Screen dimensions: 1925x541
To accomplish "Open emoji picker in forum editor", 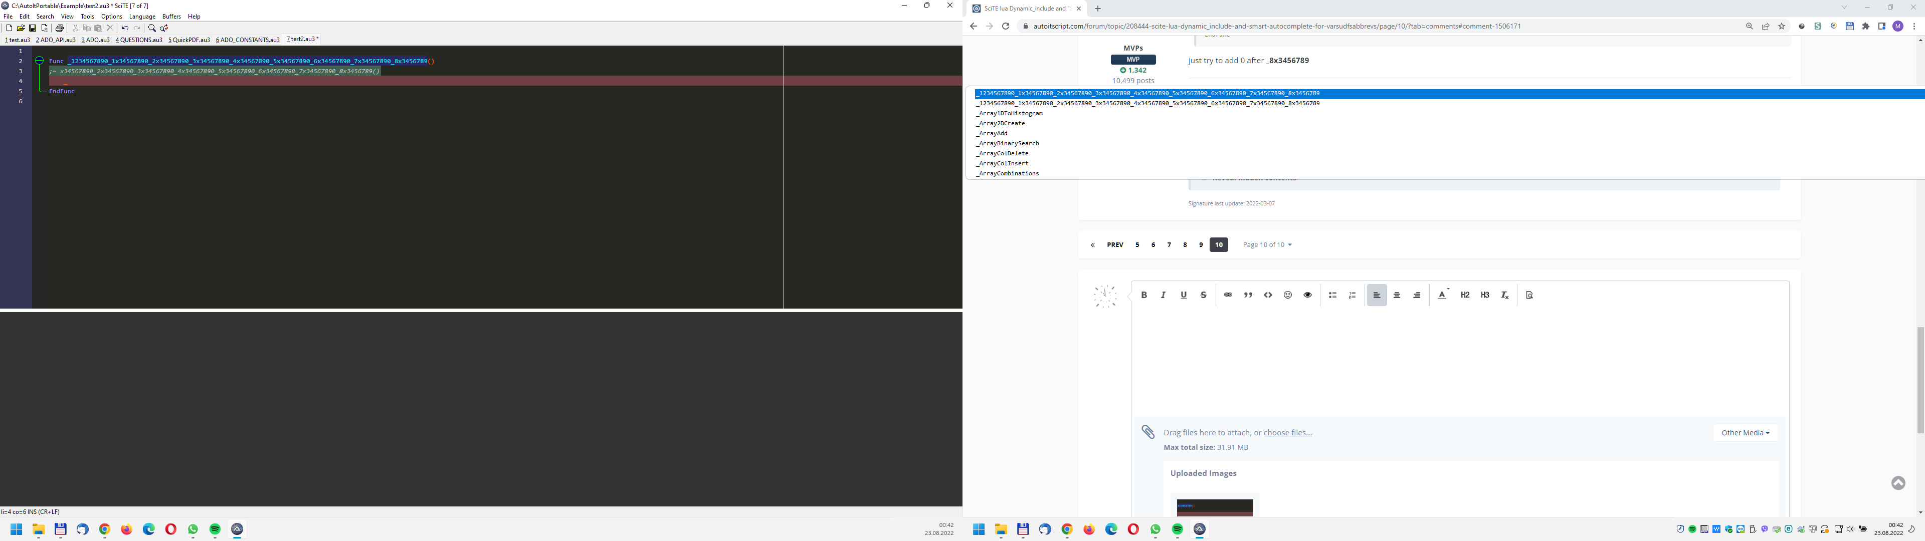I will coord(1287,295).
